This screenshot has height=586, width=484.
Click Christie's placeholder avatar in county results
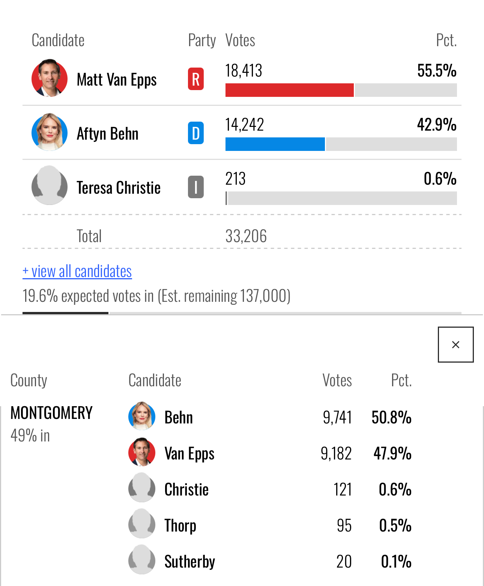pyautogui.click(x=142, y=488)
